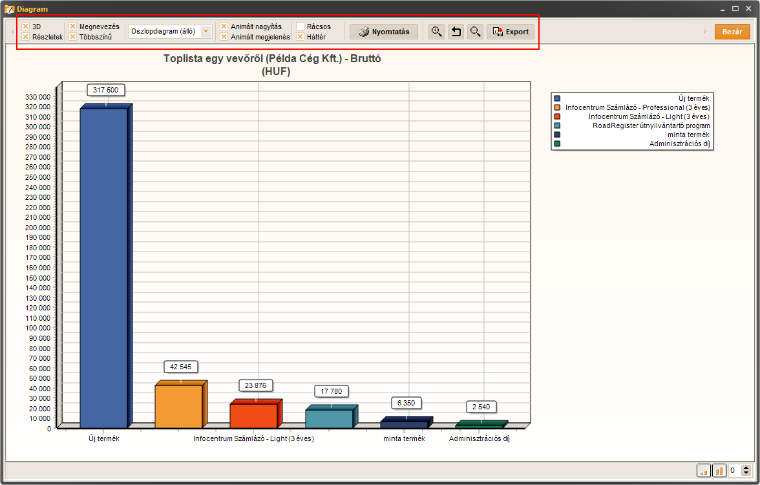Click the 2 540 value label
Screen dimensions: 760x485
coord(481,407)
